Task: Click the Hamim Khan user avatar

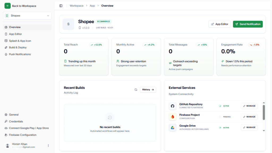Action: click(x=7, y=146)
